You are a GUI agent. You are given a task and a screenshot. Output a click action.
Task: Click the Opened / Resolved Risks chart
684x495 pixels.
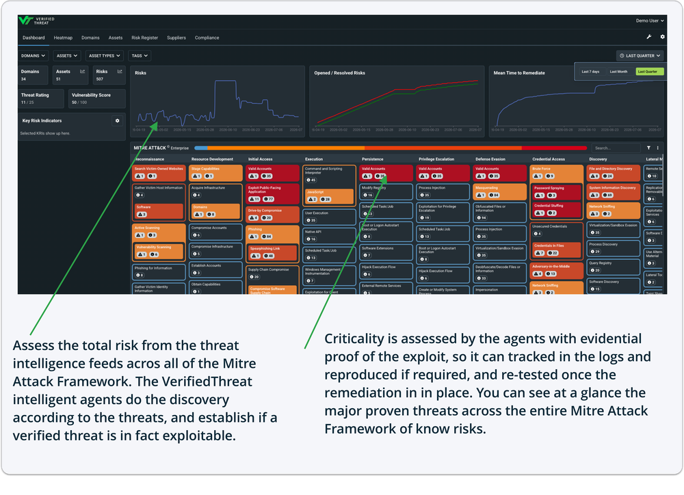(x=397, y=102)
